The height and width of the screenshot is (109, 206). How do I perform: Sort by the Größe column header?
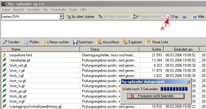[151, 49]
